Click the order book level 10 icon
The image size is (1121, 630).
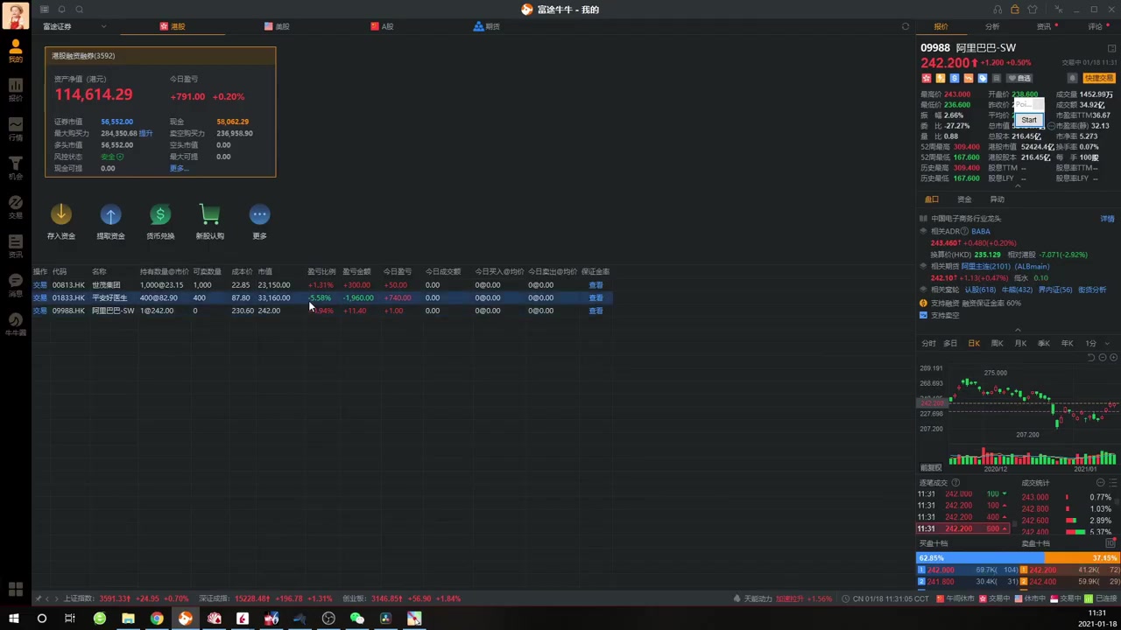tap(1110, 543)
